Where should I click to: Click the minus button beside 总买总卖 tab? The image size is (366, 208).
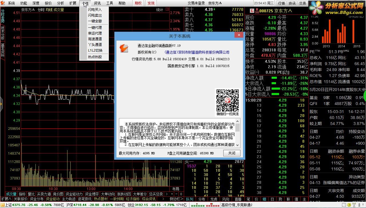click(x=177, y=194)
